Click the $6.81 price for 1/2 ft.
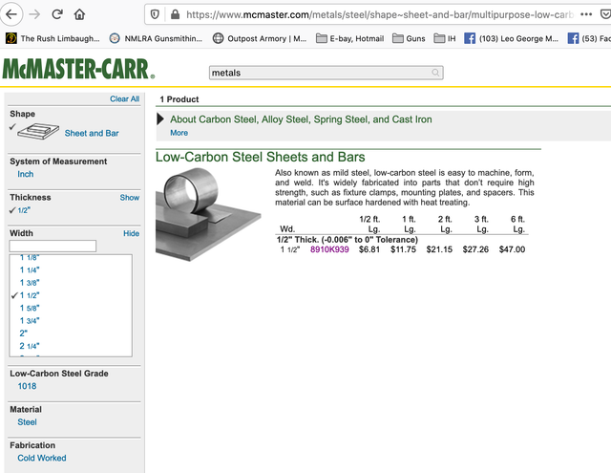The image size is (611, 473). pos(369,249)
